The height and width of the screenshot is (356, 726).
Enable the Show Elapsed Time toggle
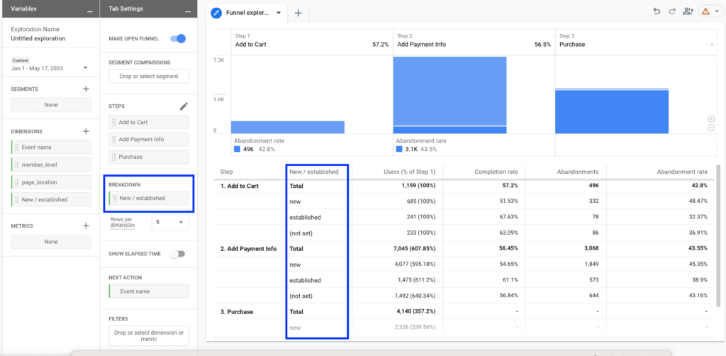click(179, 253)
